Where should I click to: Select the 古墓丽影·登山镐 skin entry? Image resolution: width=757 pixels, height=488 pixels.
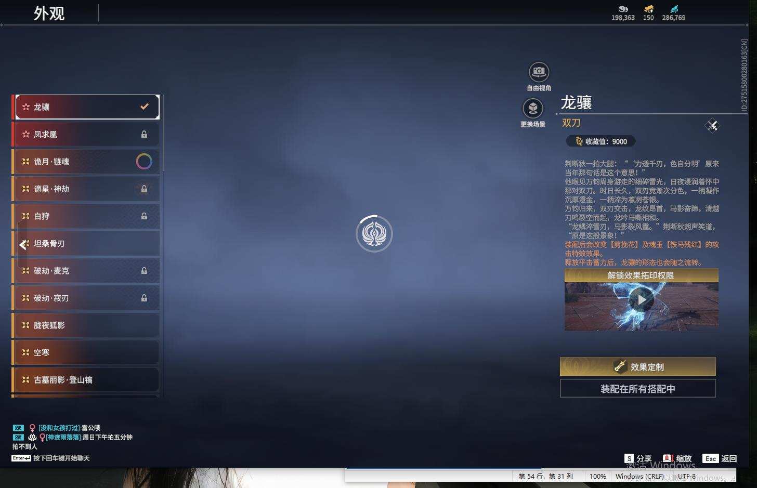[x=86, y=380]
